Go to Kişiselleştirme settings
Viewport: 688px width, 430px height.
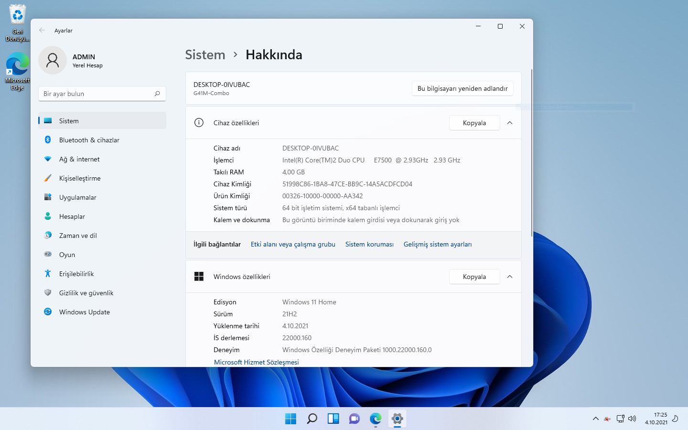(80, 178)
